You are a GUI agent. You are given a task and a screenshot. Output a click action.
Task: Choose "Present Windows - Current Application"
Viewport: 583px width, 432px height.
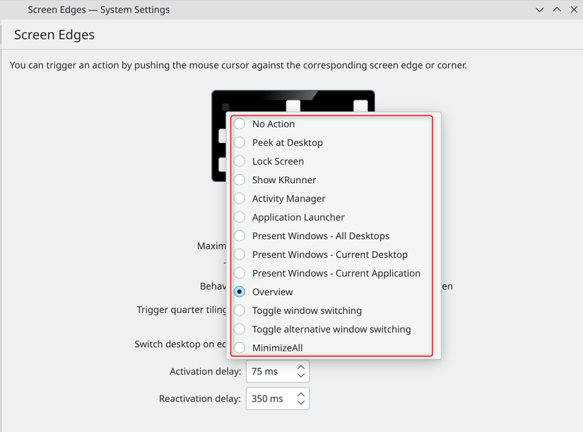(x=240, y=273)
